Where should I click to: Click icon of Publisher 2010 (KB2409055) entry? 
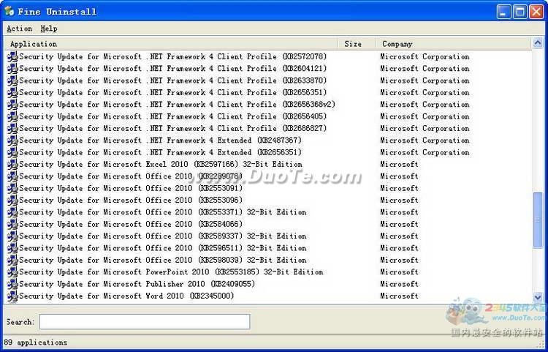click(x=12, y=284)
